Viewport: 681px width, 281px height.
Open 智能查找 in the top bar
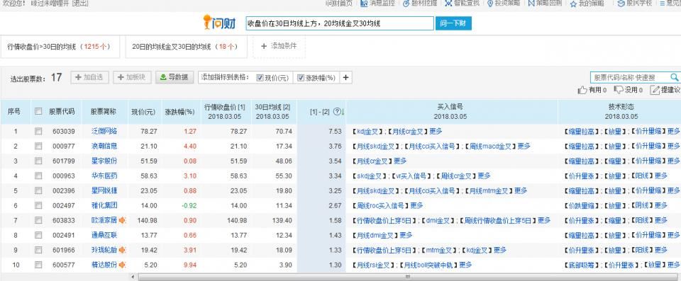[462, 4]
